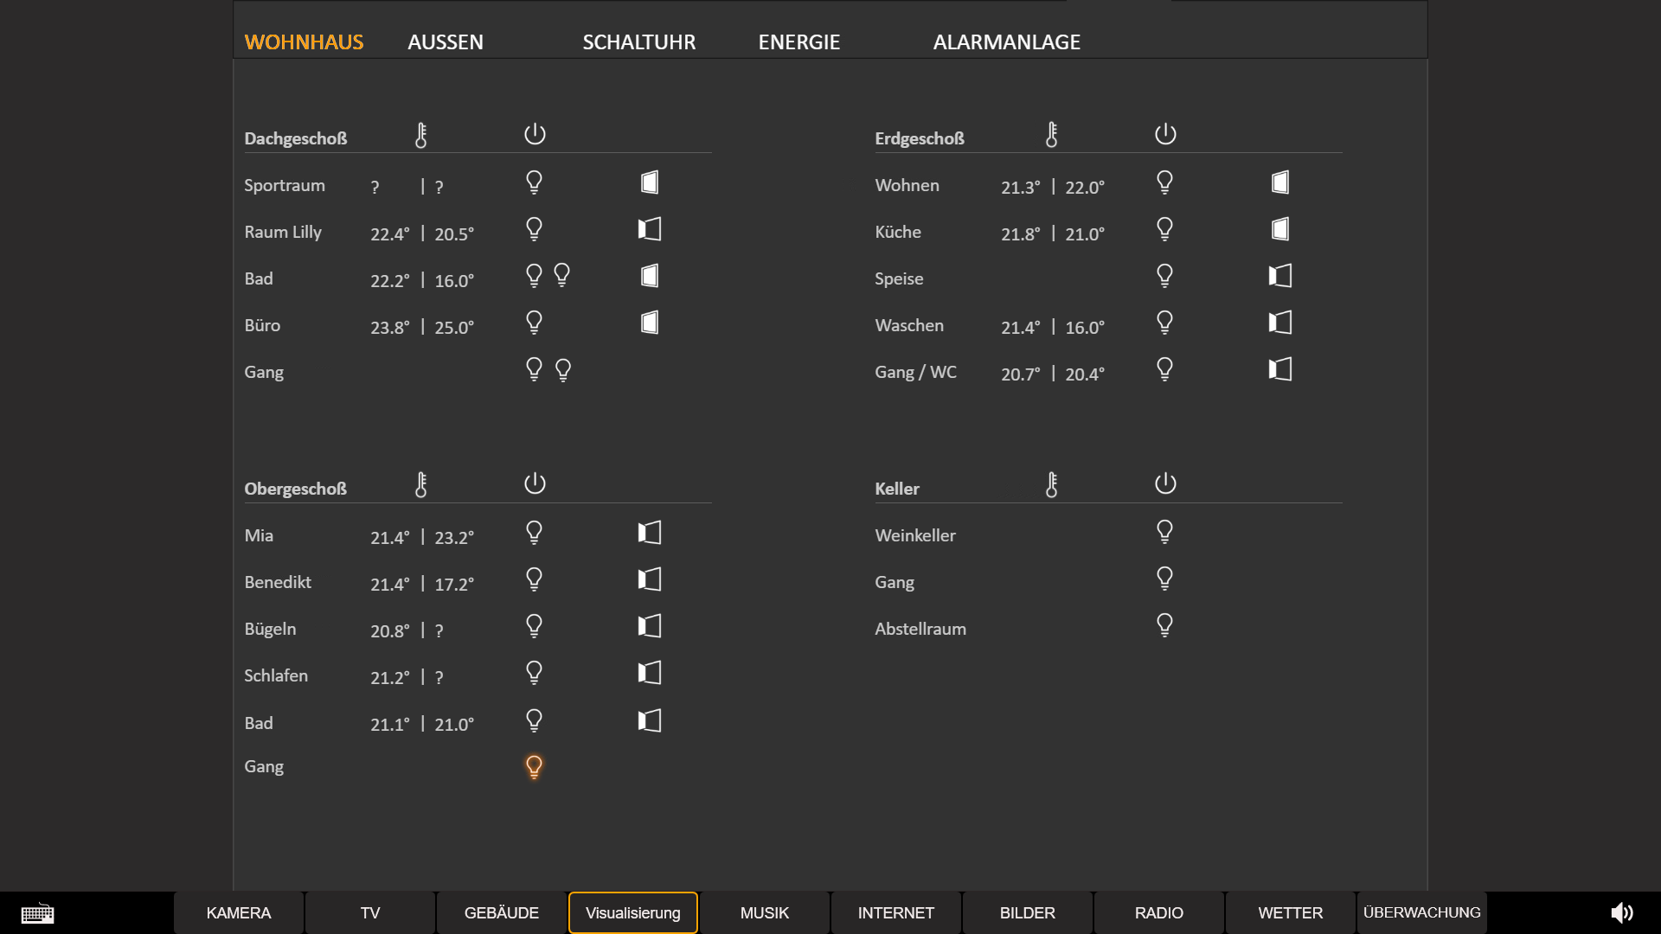Open the SCHALTUHR tab
1661x934 pixels.
638,42
